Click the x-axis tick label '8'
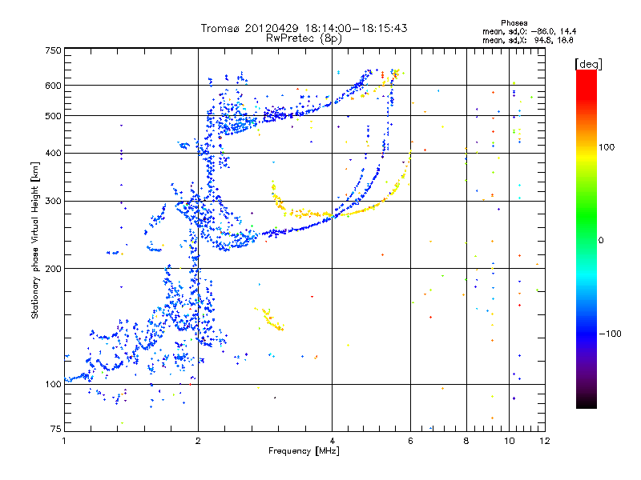Image resolution: width=641 pixels, height=480 pixels. point(466,441)
